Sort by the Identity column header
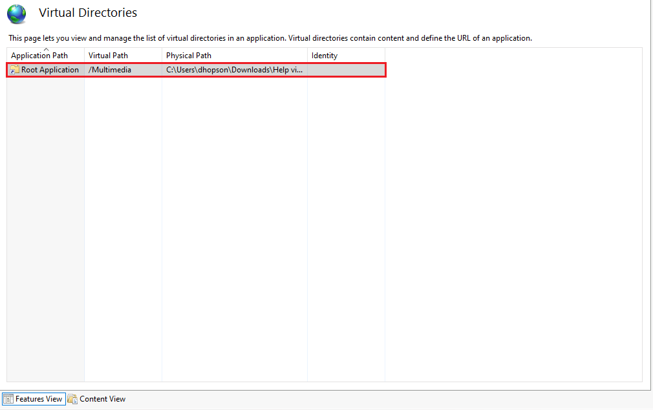This screenshot has width=653, height=410. (346, 56)
